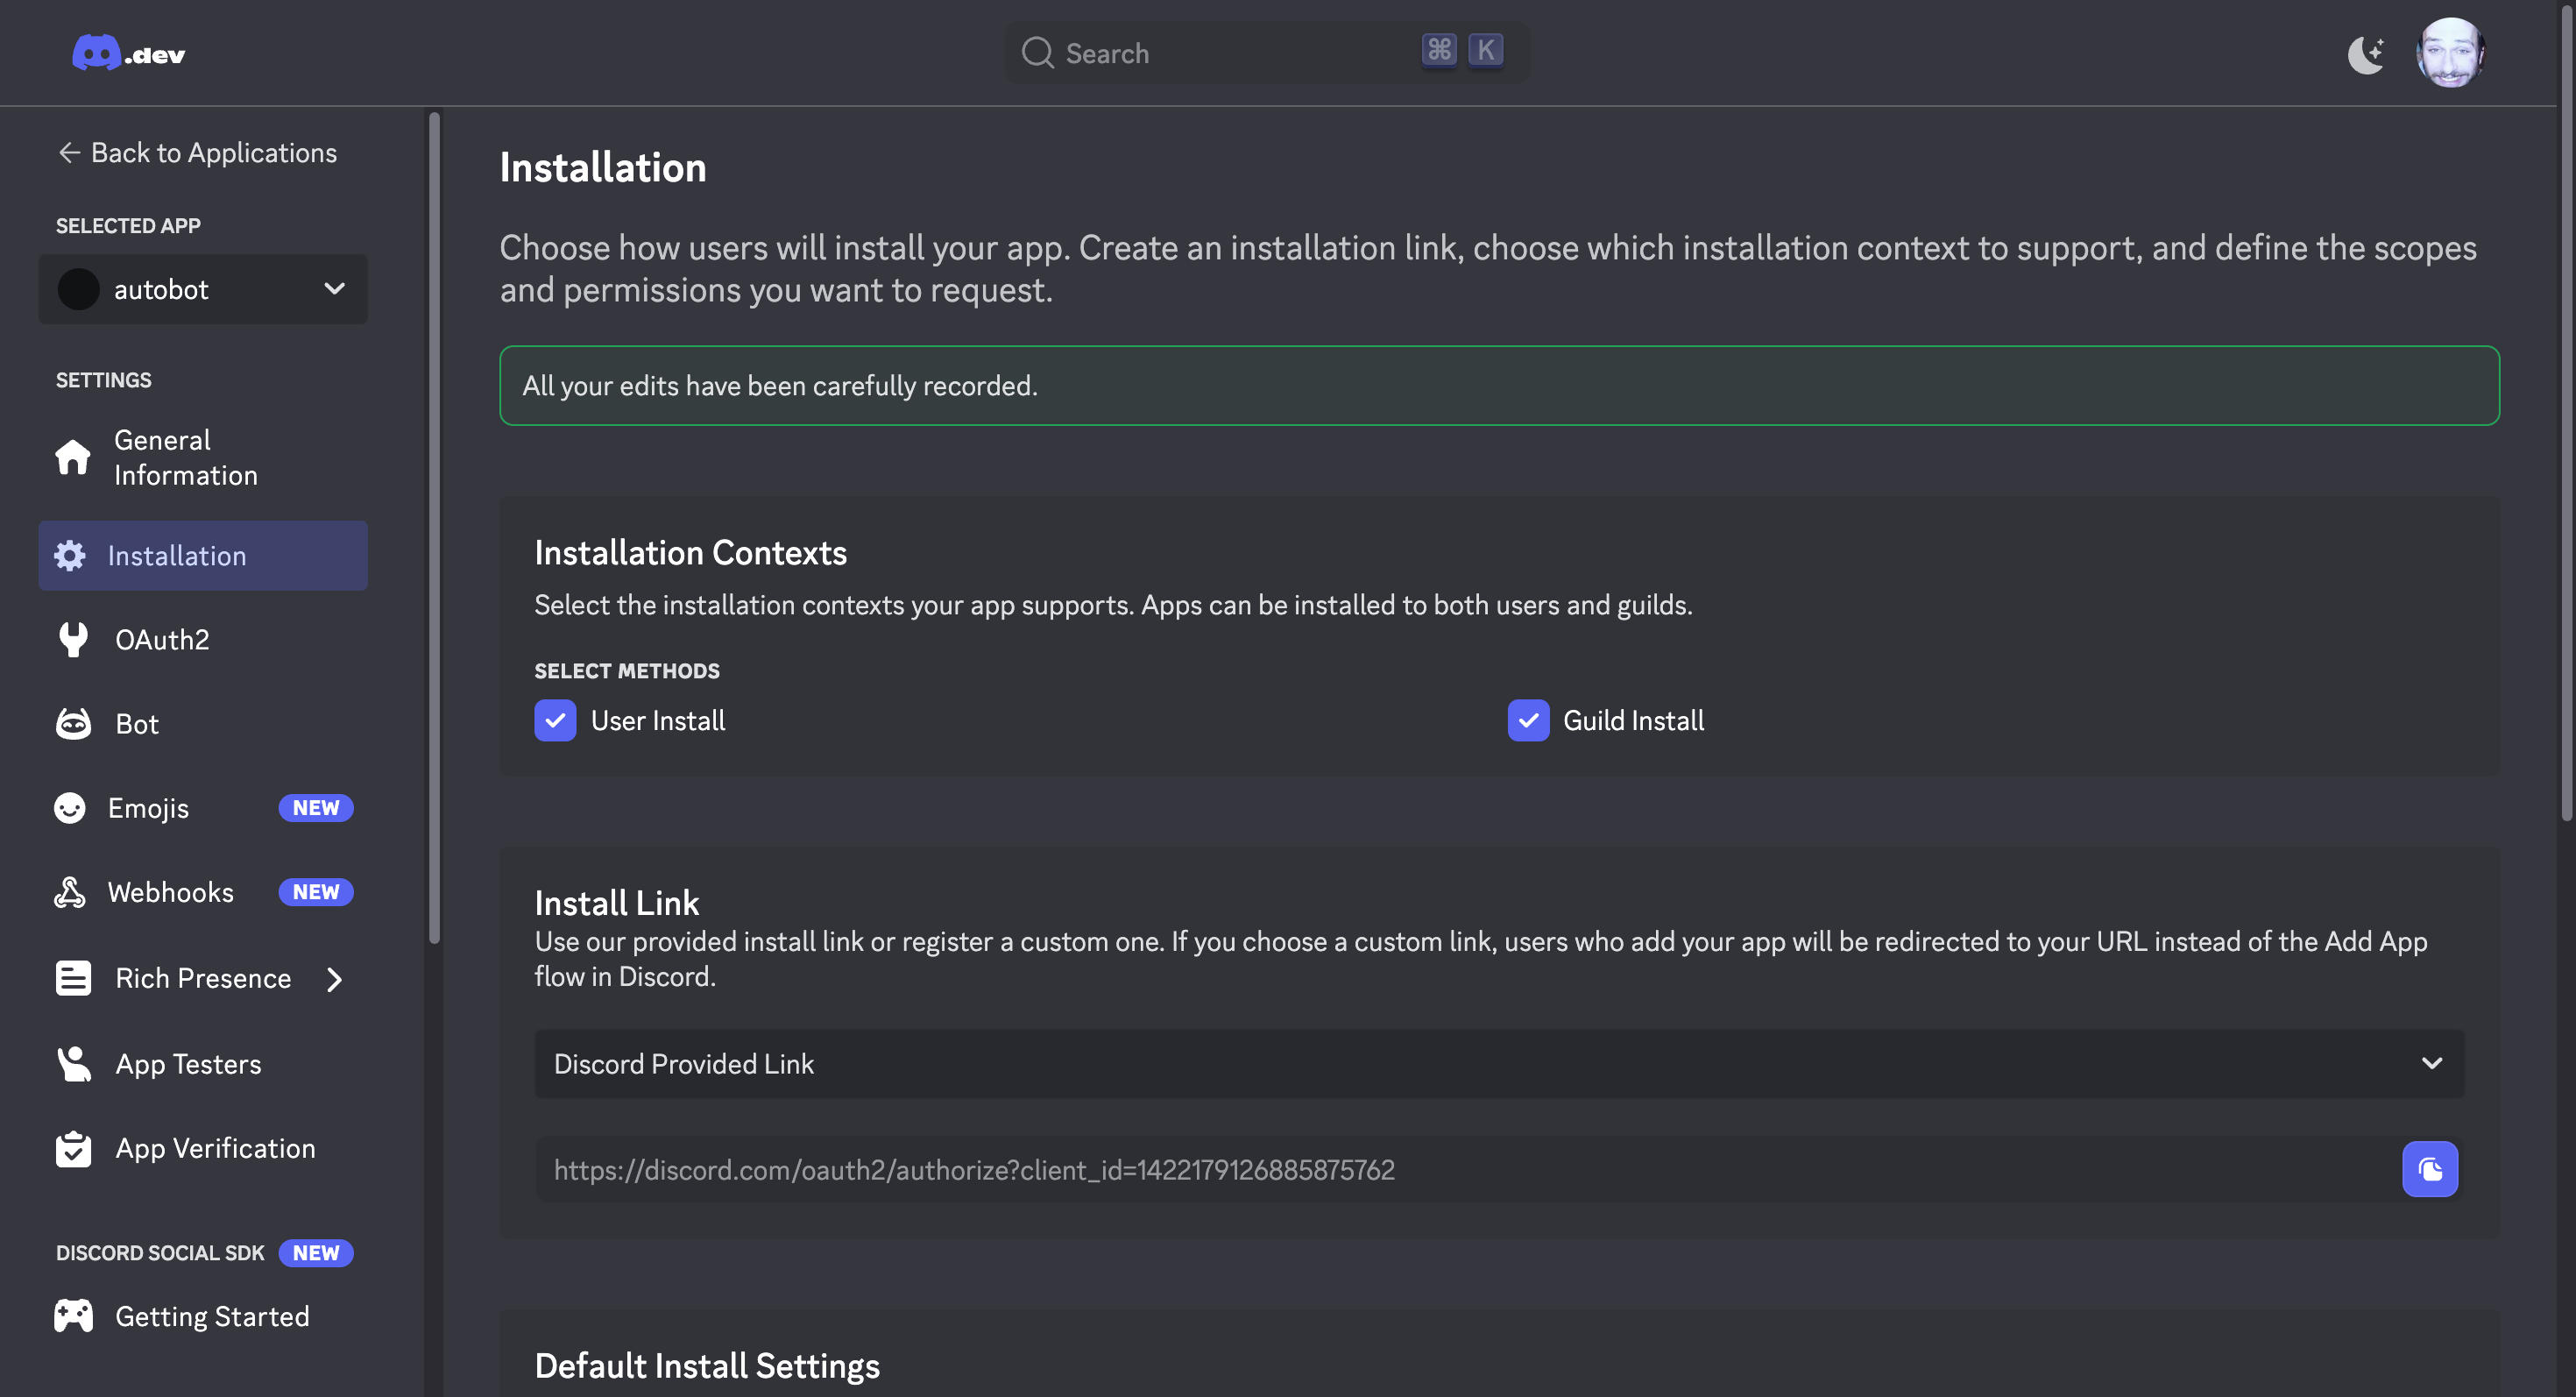Open Getting Started under Social SDK
This screenshot has height=1397, width=2576.
coord(203,1316)
